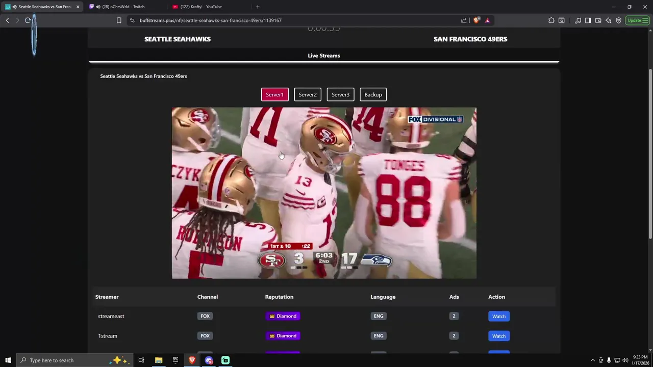The image size is (653, 367).
Task: Click the Diamond badge in the streameast row
Action: pos(283,316)
